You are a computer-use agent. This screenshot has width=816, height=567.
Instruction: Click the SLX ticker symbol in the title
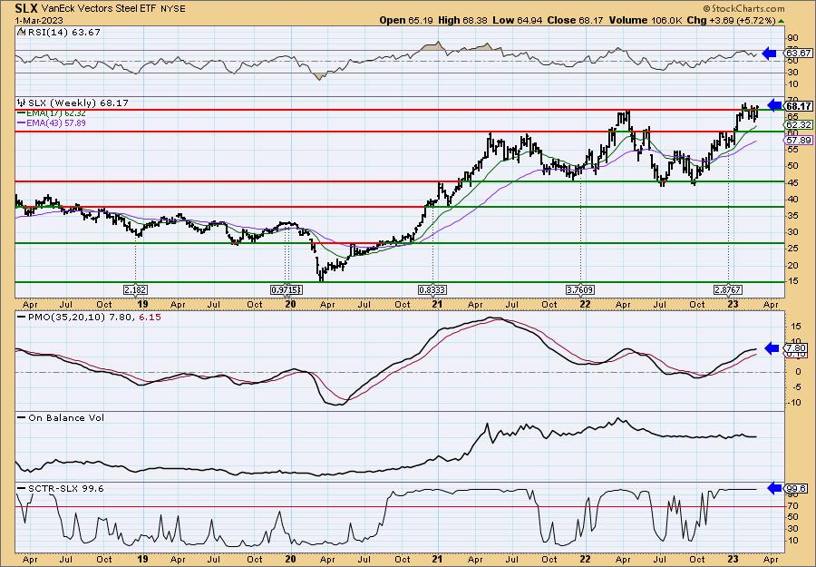pos(26,8)
